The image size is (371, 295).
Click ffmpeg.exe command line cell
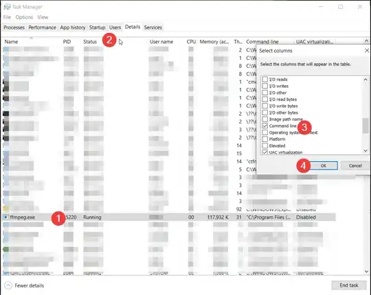[x=269, y=217]
